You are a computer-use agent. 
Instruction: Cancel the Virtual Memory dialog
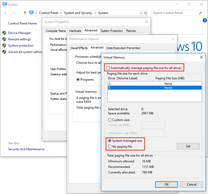[x=192, y=185]
